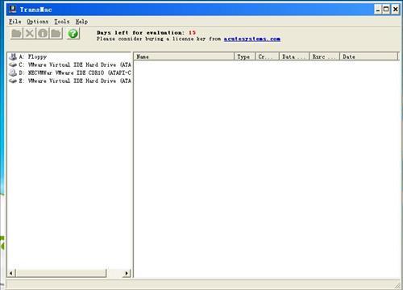Image resolution: width=403 pixels, height=290 pixels.
Task: Sort by the Rsrc... column header
Action: pyautogui.click(x=325, y=56)
